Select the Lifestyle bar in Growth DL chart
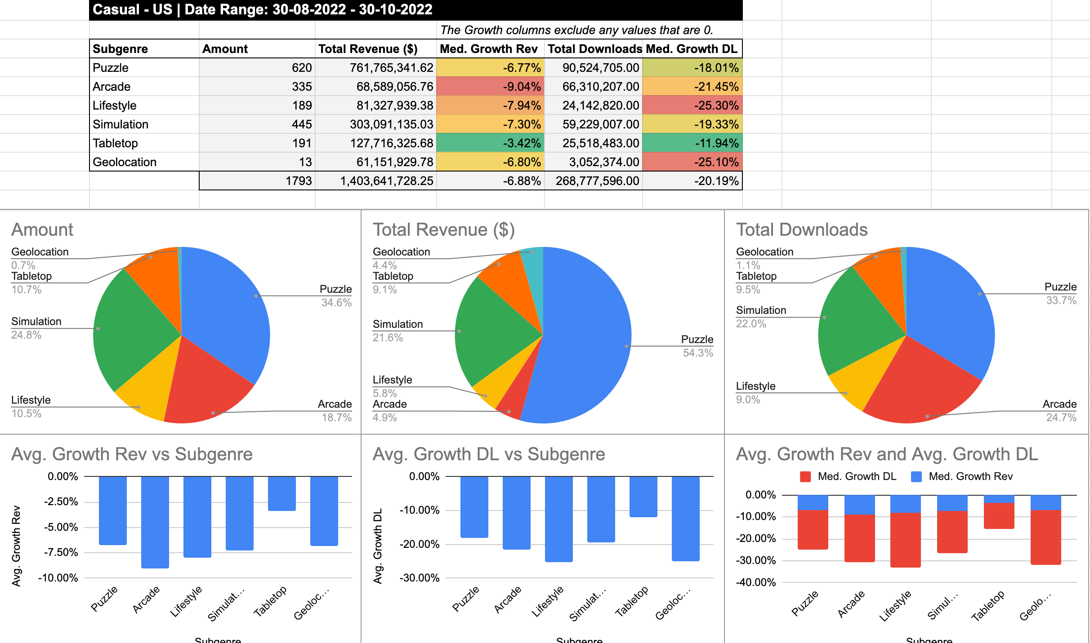Viewport: 1090px width, 643px height. tap(559, 519)
